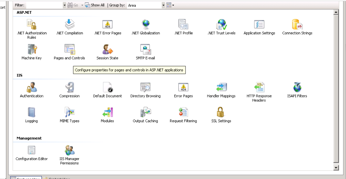This screenshot has width=346, height=179.
Task: Collapse the ASP.NET group header
Action: [24, 13]
